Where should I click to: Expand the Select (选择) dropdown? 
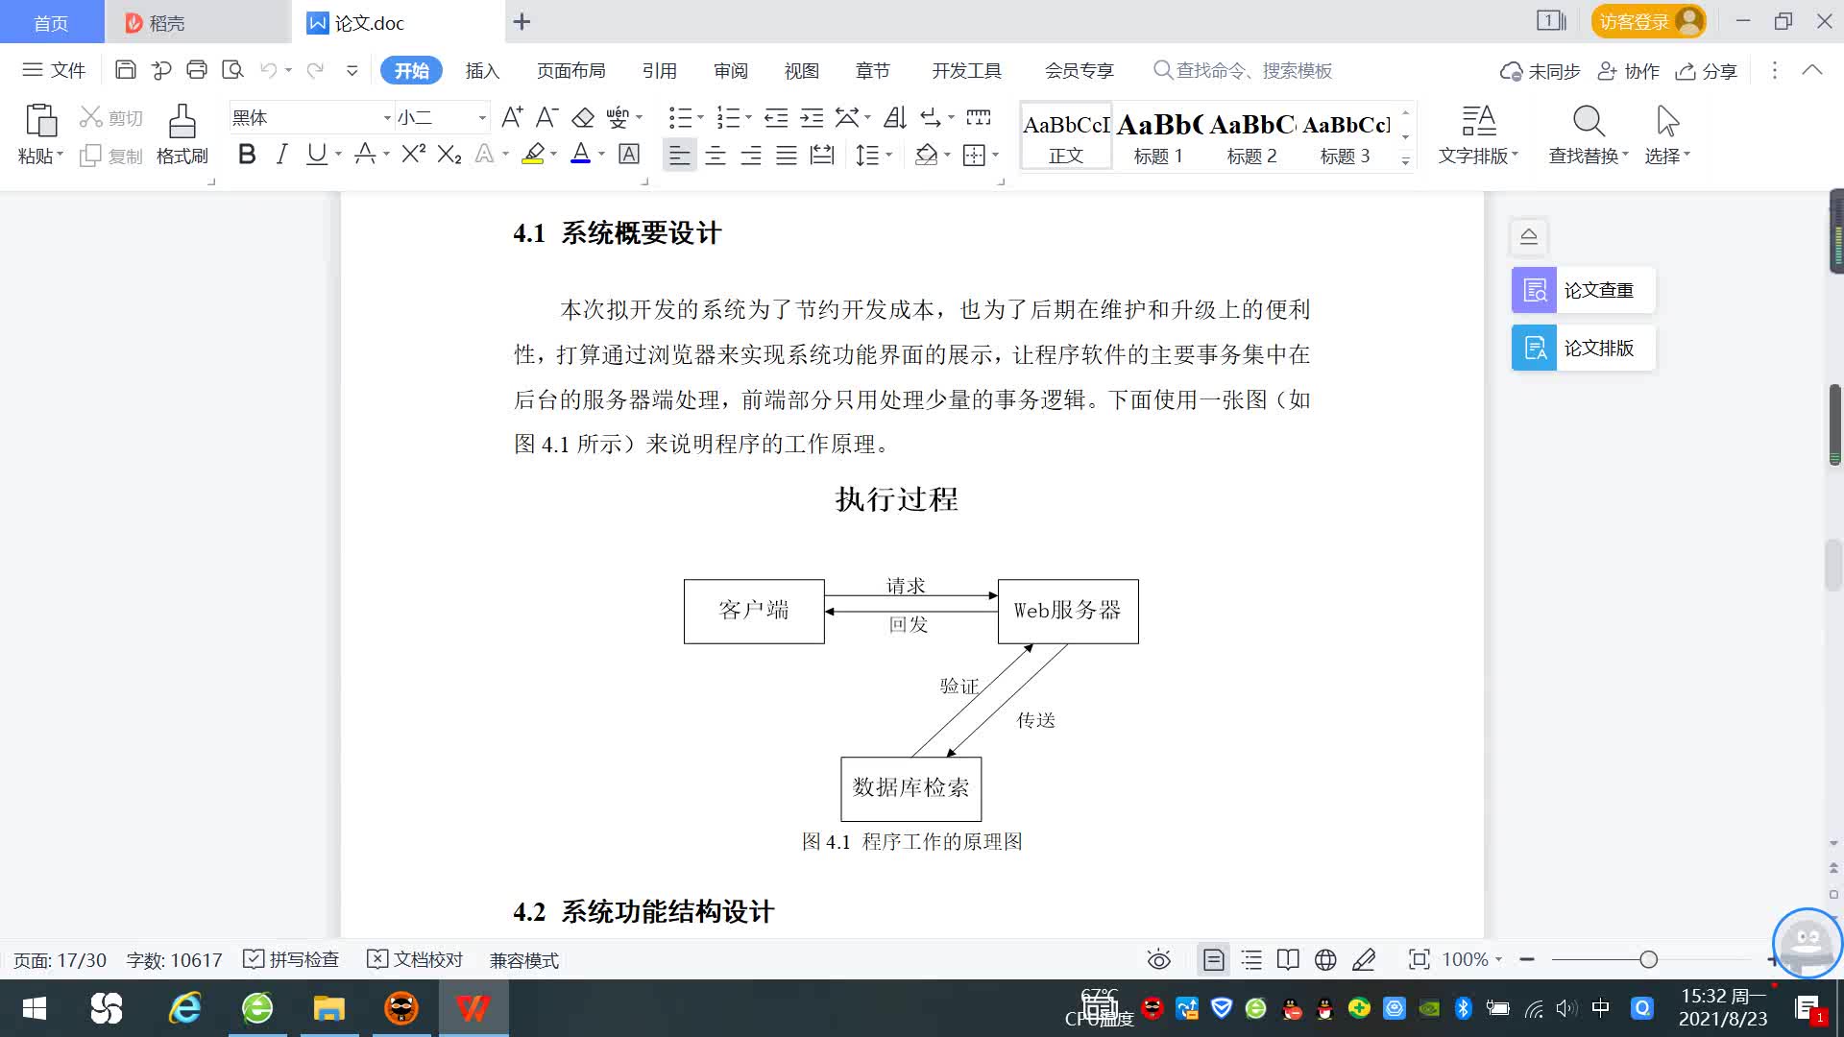point(1667,156)
